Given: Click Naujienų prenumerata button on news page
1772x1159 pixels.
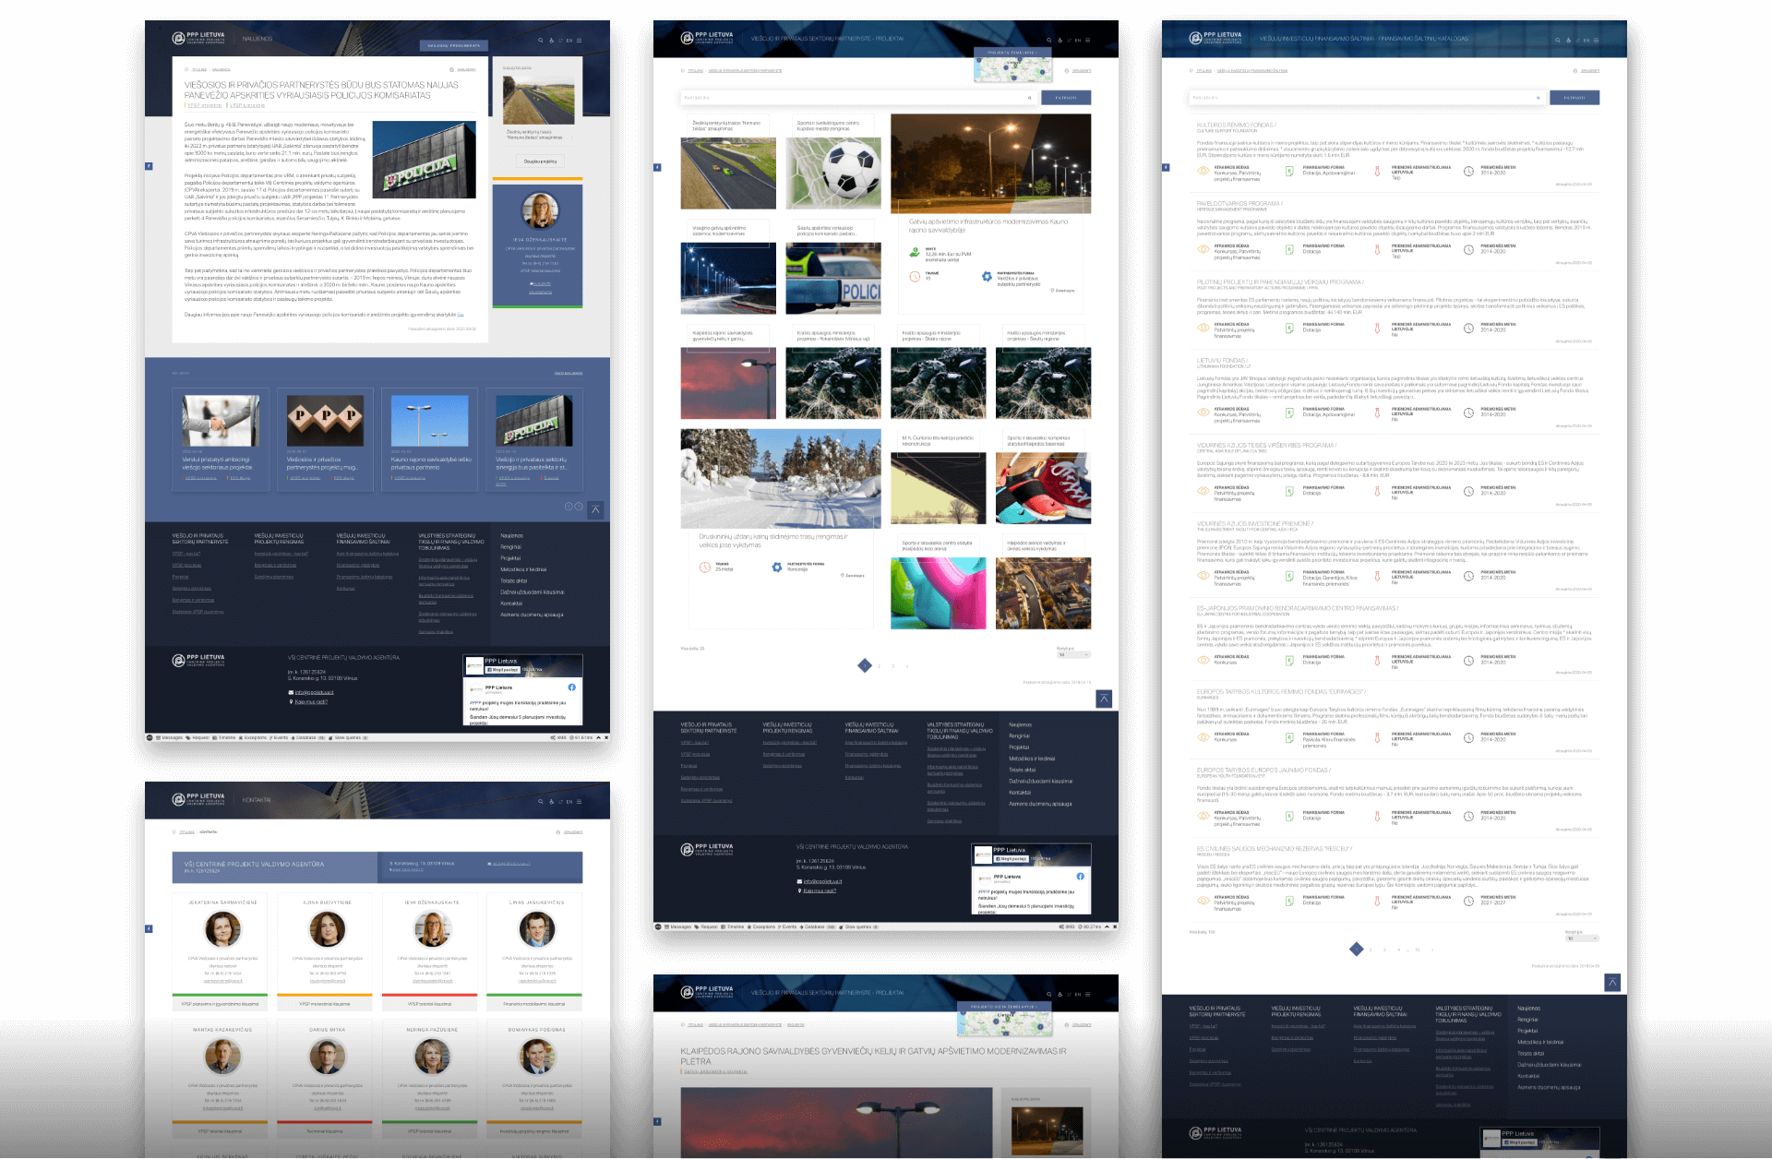Looking at the screenshot, I should 453,45.
